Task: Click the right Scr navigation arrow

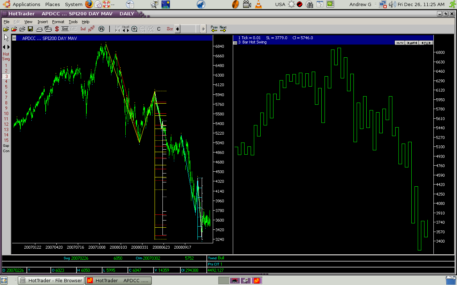Action: point(203,29)
